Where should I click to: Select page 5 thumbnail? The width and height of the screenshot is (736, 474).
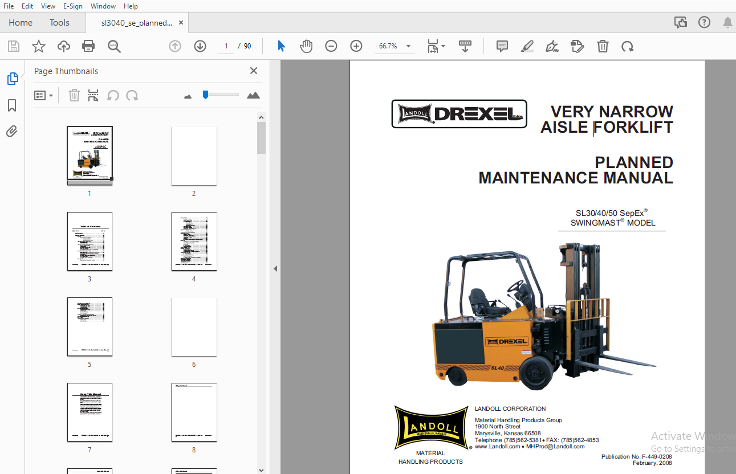pos(90,326)
